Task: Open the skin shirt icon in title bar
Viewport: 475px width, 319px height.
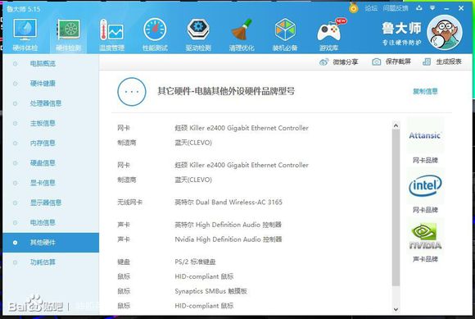Action: point(419,8)
